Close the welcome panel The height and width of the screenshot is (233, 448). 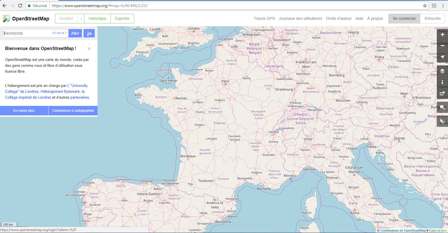pos(89,49)
